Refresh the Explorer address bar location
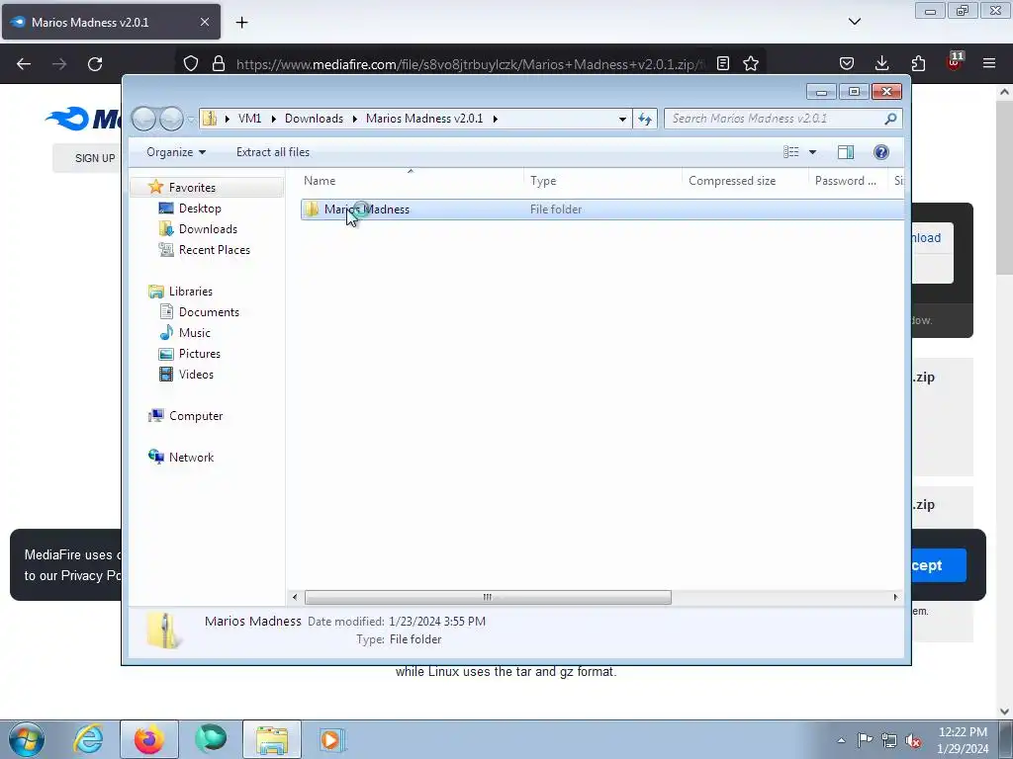This screenshot has width=1013, height=759. 645,119
